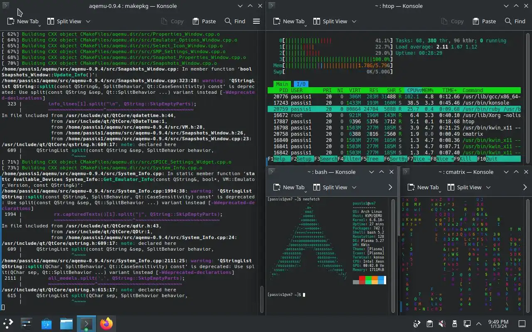Click Split View in the bash Konsole window
The image size is (532, 332).
click(x=330, y=187)
